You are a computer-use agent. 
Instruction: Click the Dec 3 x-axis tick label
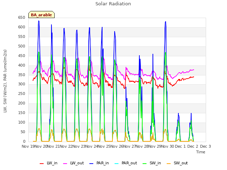pyautogui.click(x=205, y=146)
